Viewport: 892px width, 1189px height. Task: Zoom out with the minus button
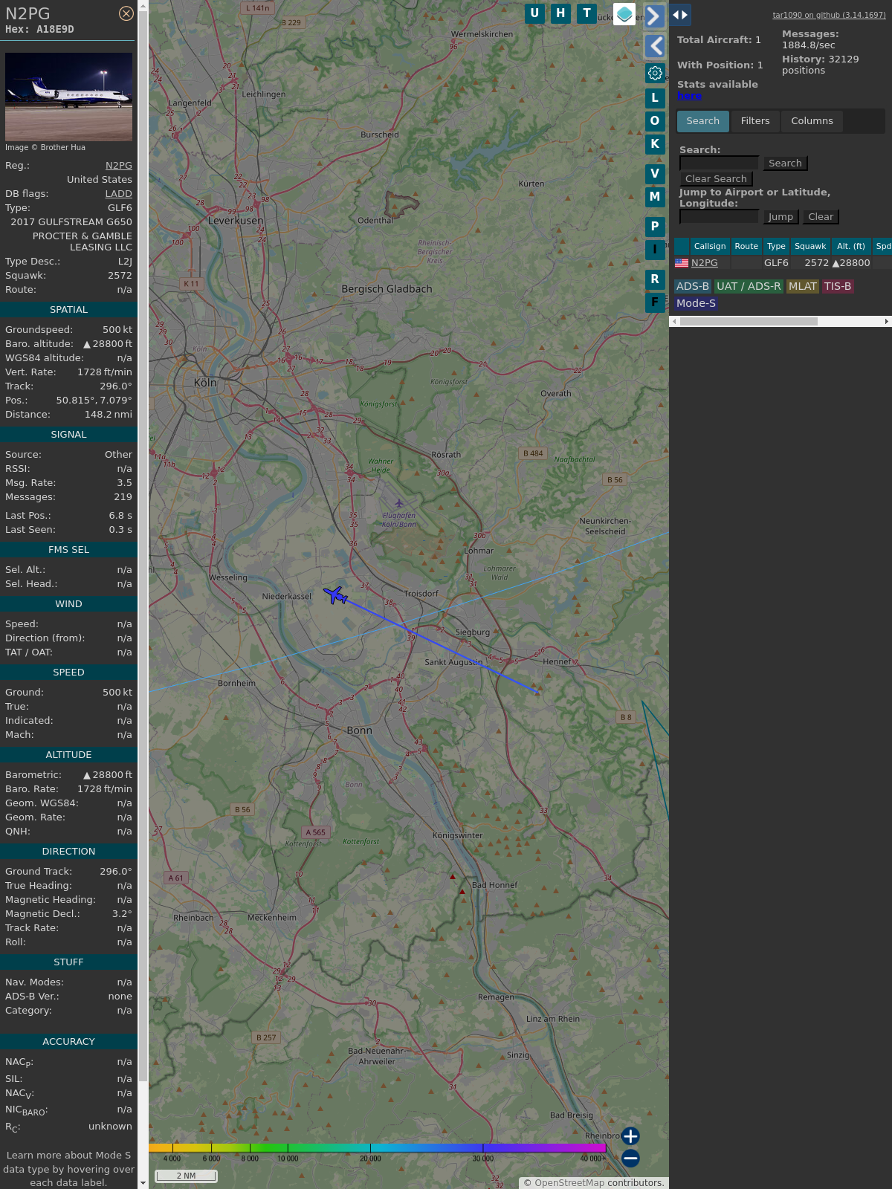pos(630,1158)
